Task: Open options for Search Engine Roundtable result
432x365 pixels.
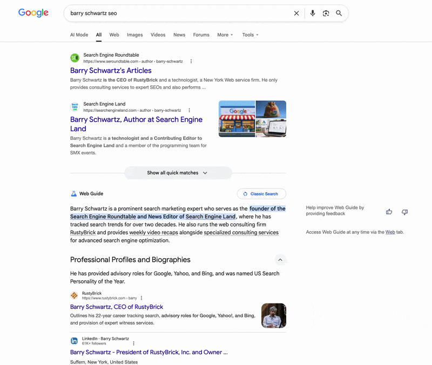Action: (191, 61)
